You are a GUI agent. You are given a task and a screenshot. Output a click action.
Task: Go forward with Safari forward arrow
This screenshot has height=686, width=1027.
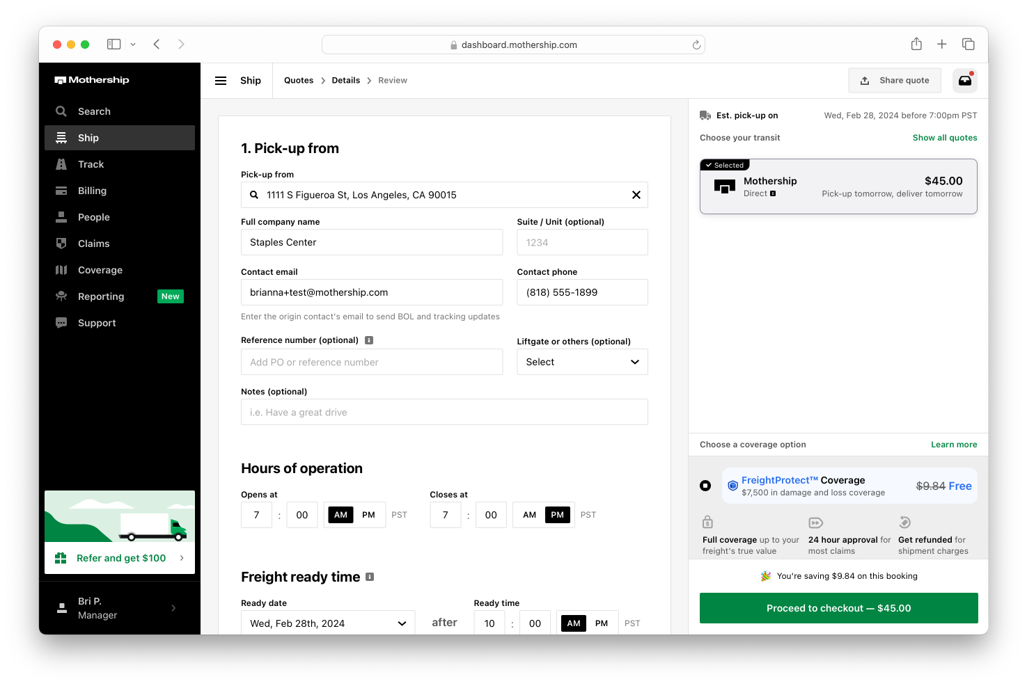pyautogui.click(x=181, y=44)
